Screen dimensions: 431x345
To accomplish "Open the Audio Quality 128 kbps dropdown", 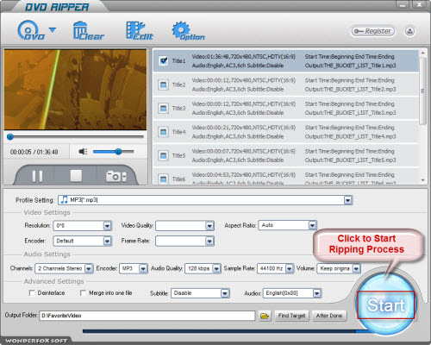I will coord(216,268).
